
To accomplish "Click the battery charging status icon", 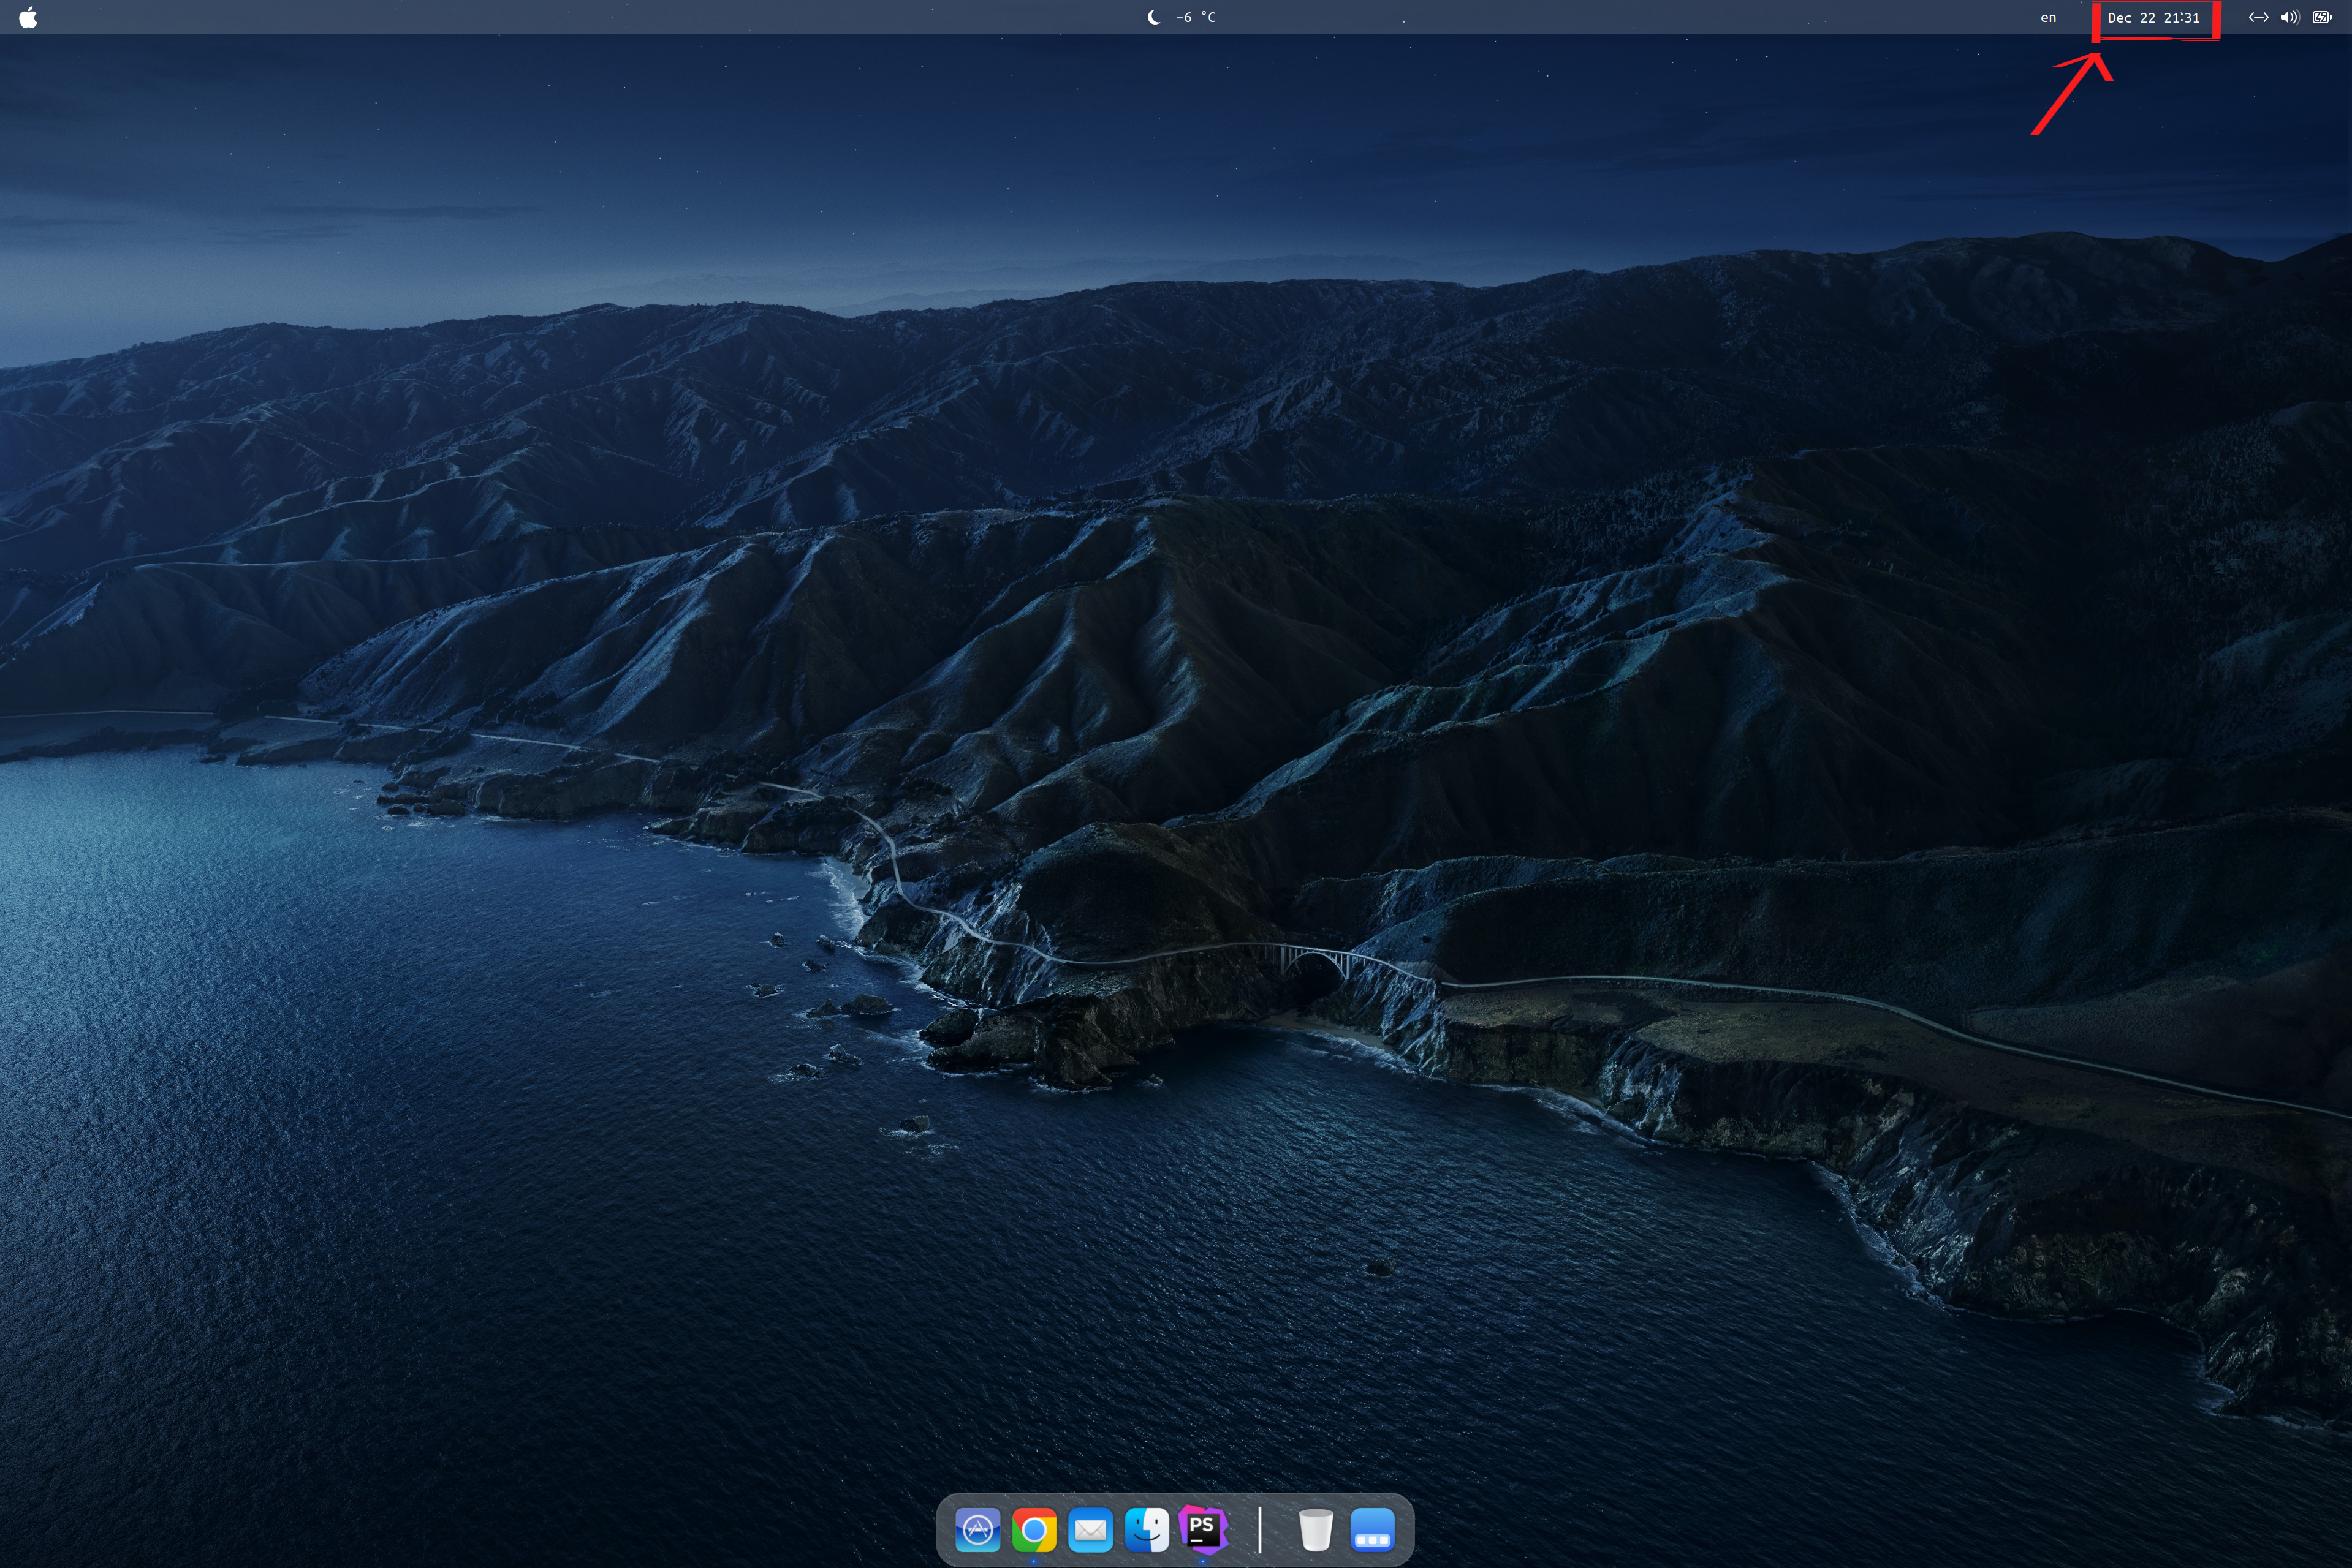I will click(x=2322, y=17).
